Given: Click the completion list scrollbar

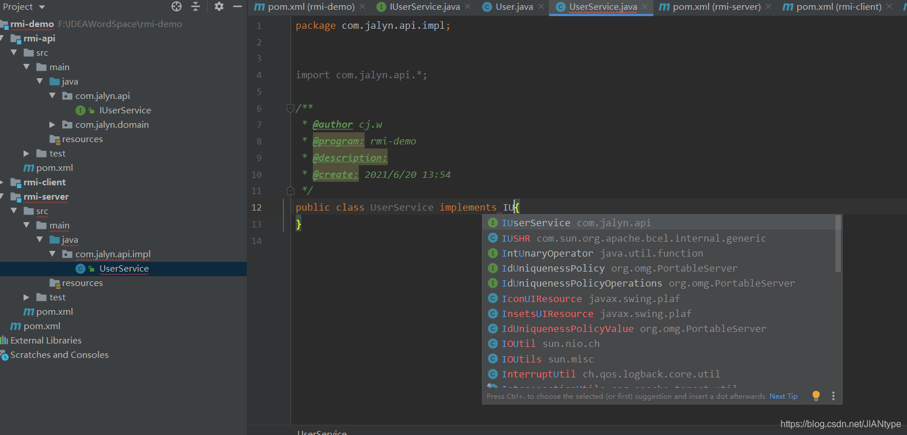Looking at the screenshot, I should (x=838, y=244).
